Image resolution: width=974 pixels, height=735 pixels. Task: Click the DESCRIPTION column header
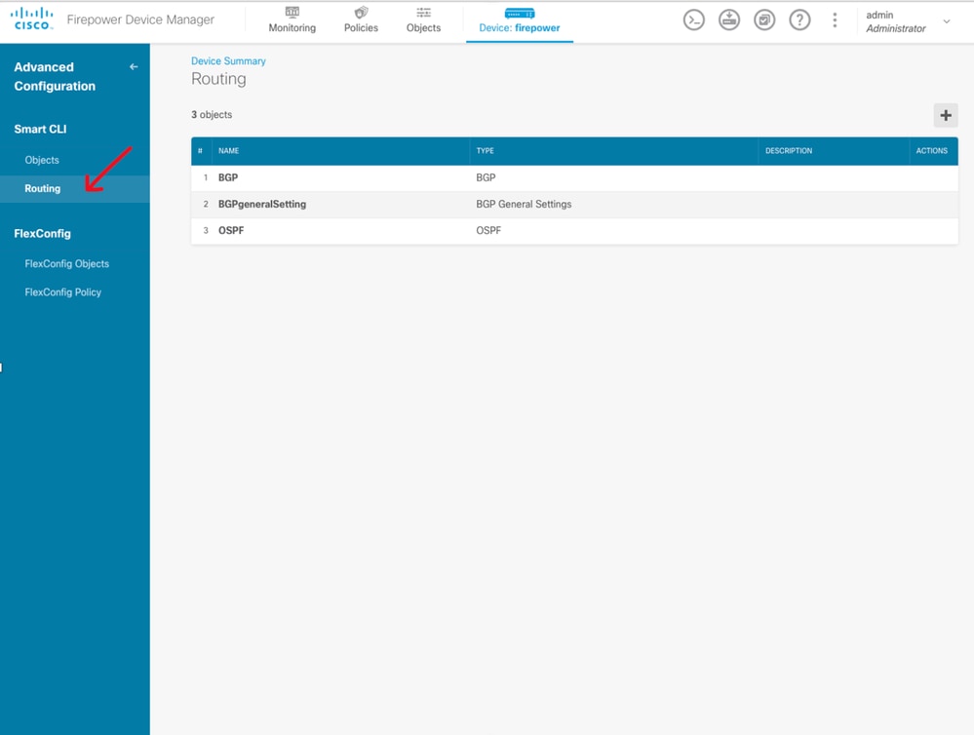pos(789,151)
